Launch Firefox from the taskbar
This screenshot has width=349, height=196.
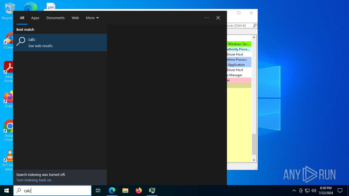(x=139, y=191)
